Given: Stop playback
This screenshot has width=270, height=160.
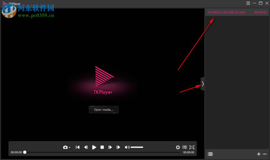Looking at the screenshot, I should (x=102, y=147).
